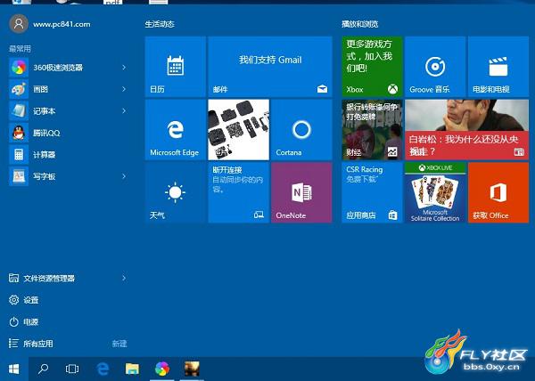Open user account www.pc841.com menu
Viewport: 535px width, 381px height.
point(50,24)
